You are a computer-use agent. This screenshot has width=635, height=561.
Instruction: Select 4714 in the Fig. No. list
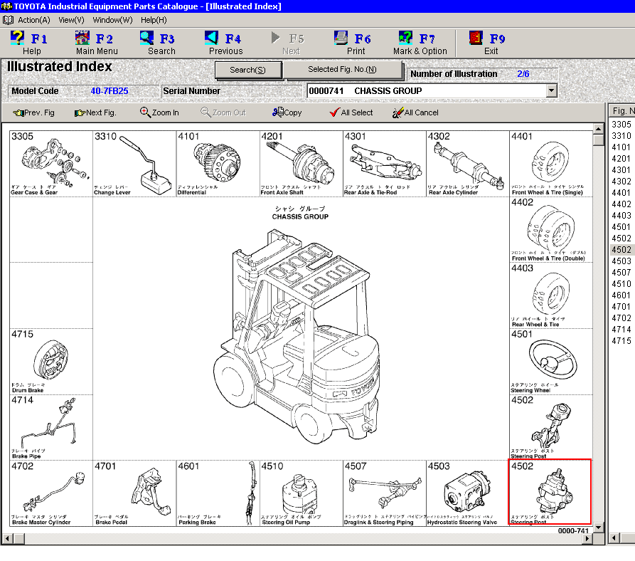click(x=621, y=329)
